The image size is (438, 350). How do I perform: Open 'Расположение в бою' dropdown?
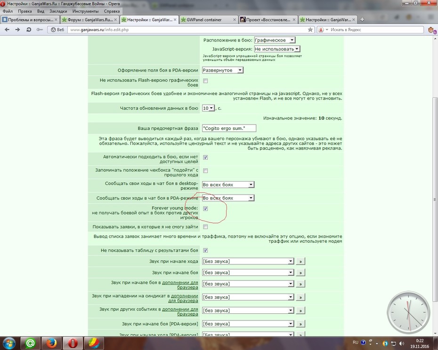(275, 40)
